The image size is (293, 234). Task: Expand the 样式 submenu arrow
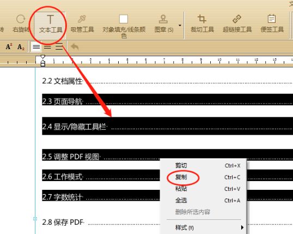(242, 227)
